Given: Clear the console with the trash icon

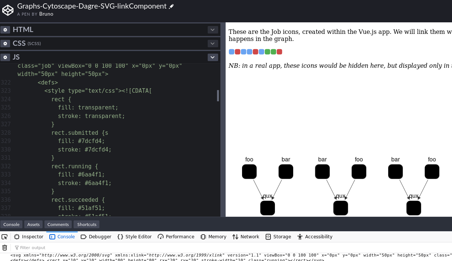Looking at the screenshot, I should [4, 248].
